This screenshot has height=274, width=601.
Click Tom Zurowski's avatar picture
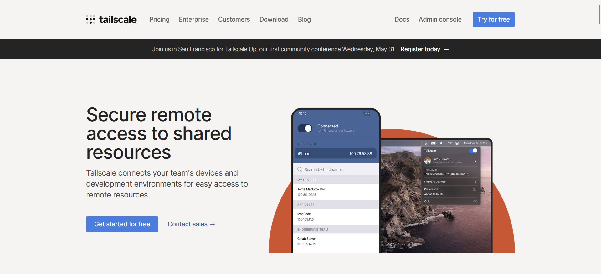428,161
